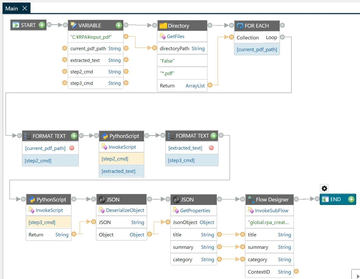This screenshot has height=279, width=360.
Task: Click the DeserializeObject method label
Action: [125, 210]
